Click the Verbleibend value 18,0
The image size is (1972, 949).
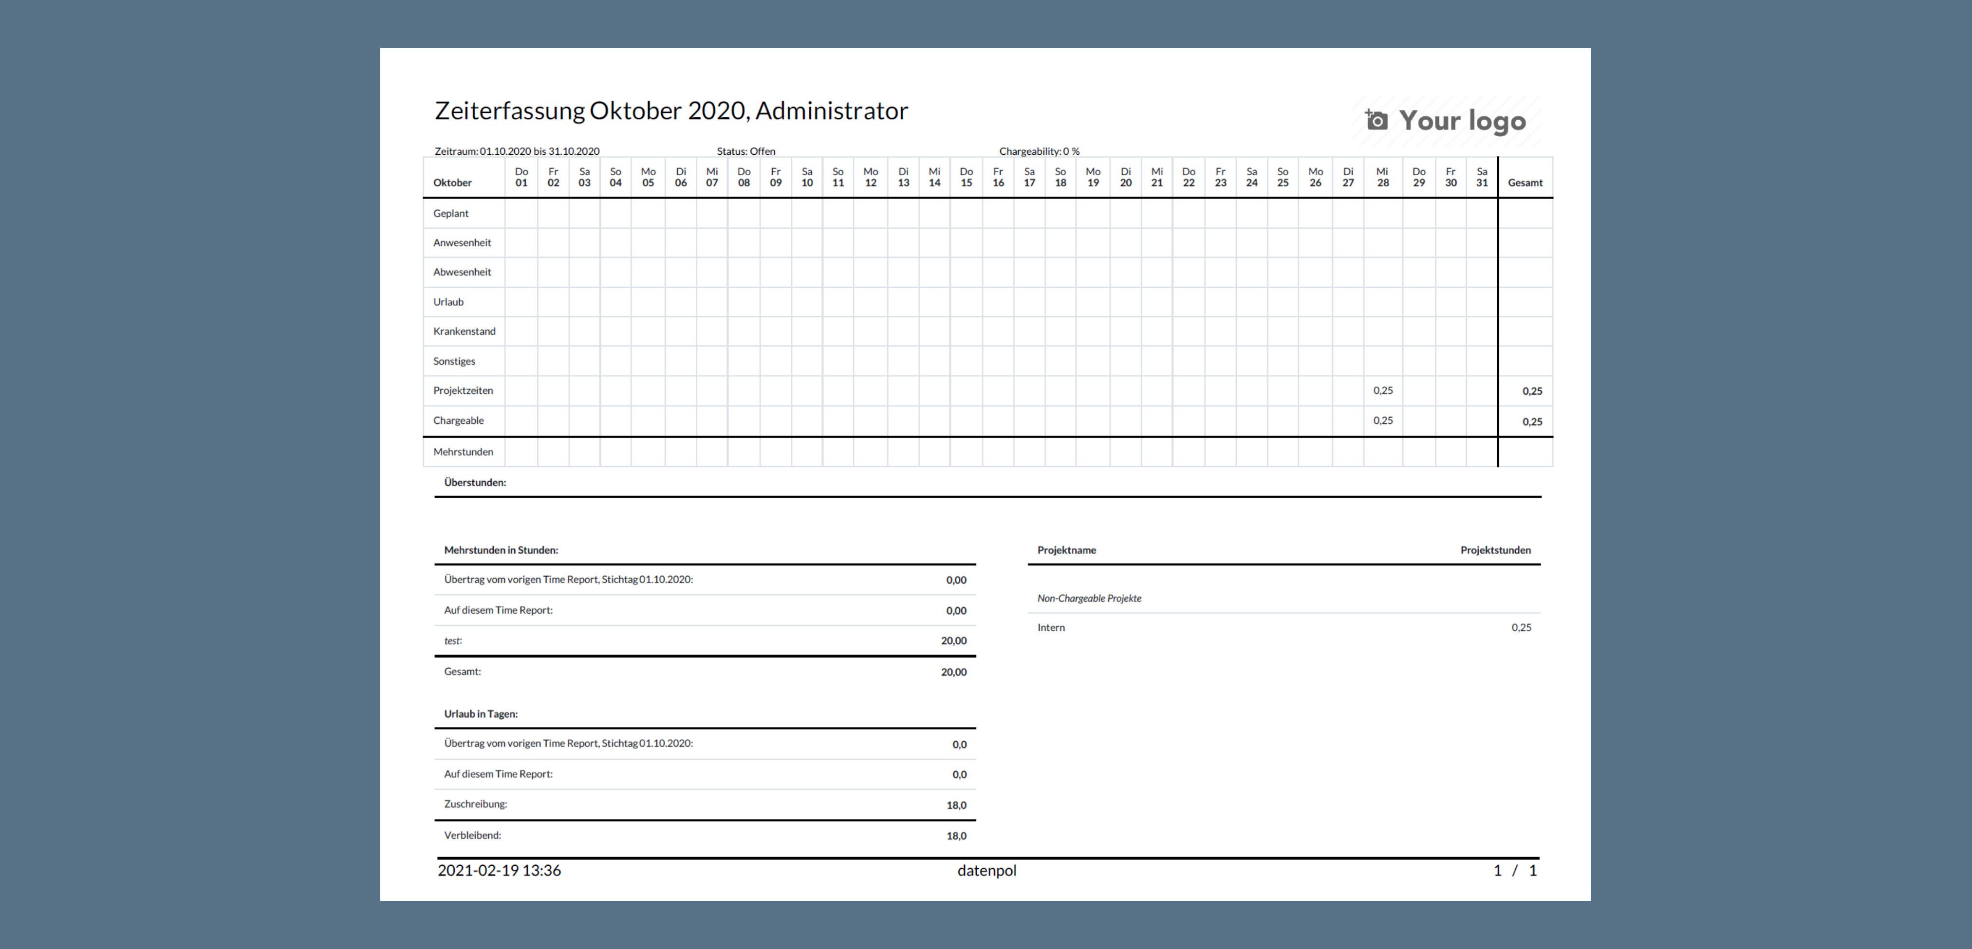(x=956, y=836)
